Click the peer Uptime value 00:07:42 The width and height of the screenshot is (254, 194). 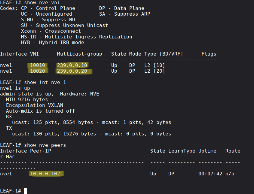coord(210,174)
